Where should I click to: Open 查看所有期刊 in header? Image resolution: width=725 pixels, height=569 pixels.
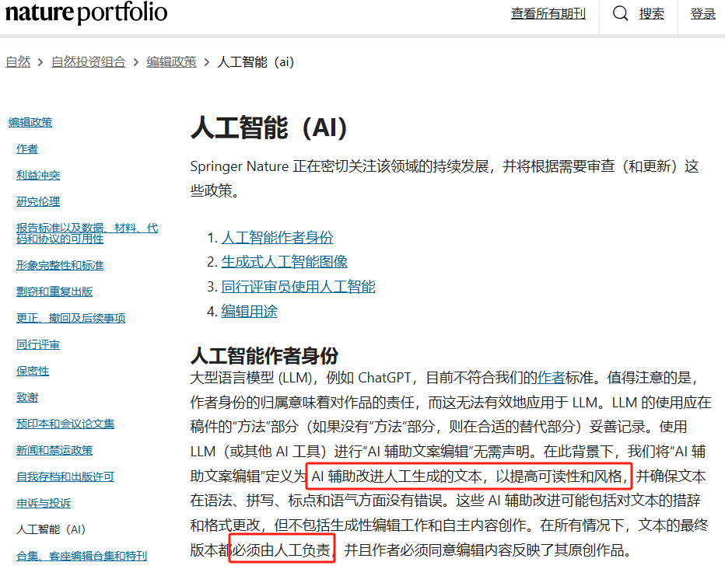(548, 14)
